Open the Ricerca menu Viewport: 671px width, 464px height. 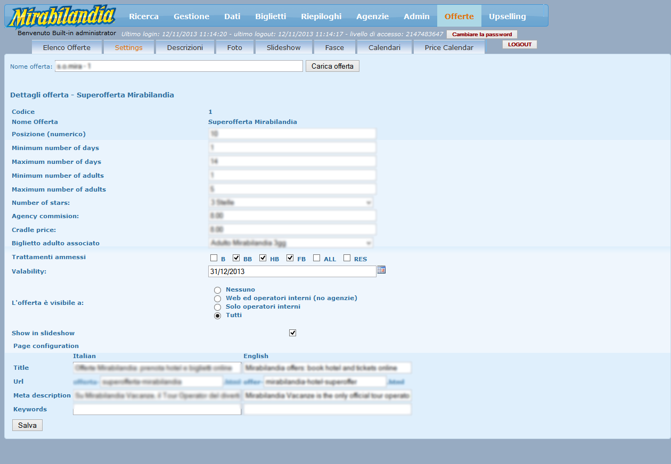(144, 16)
